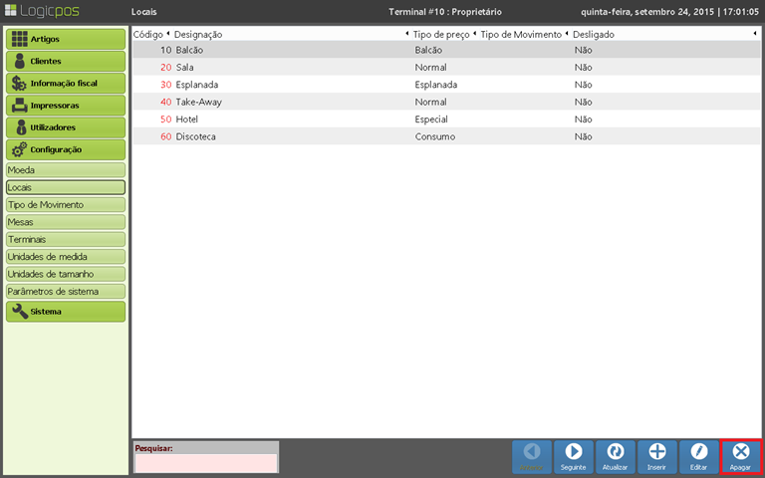
Task: Refresh list with the Atualizar icon
Action: pyautogui.click(x=615, y=456)
